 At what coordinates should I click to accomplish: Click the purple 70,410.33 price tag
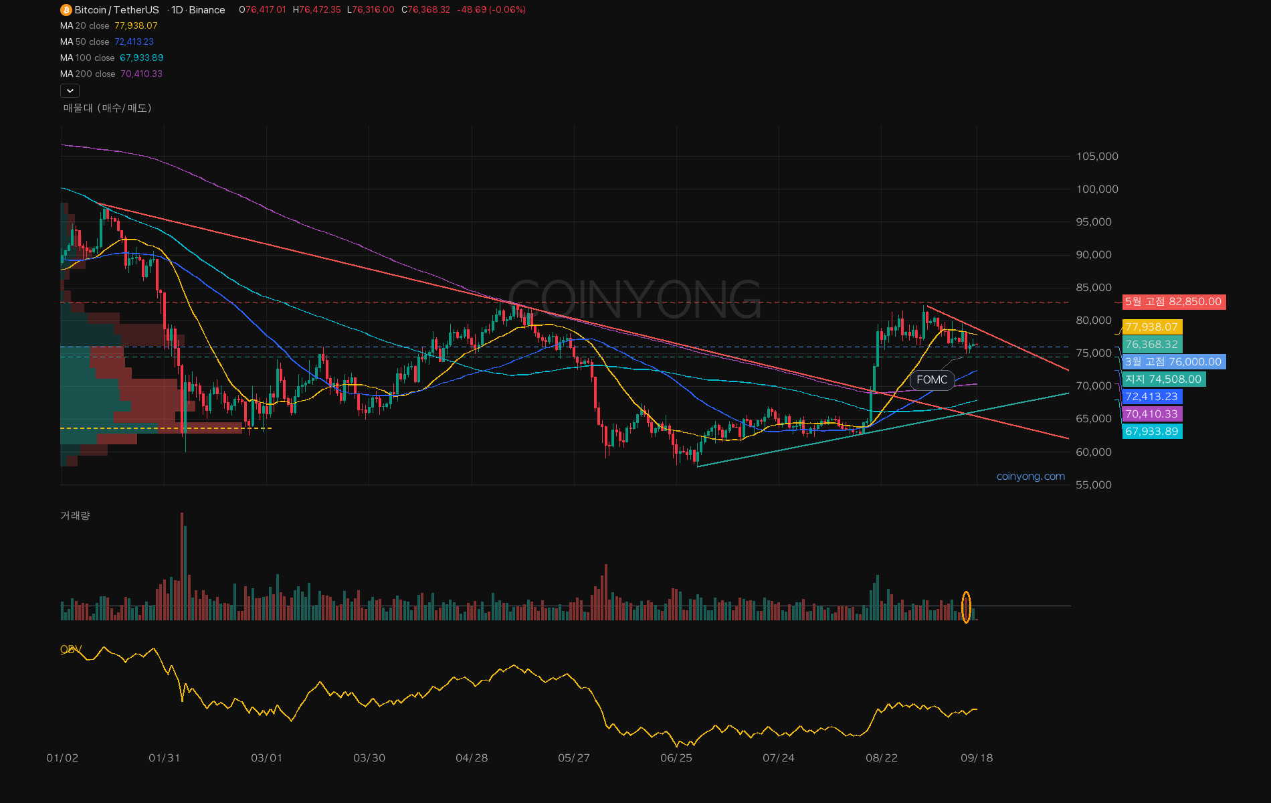click(x=1152, y=414)
